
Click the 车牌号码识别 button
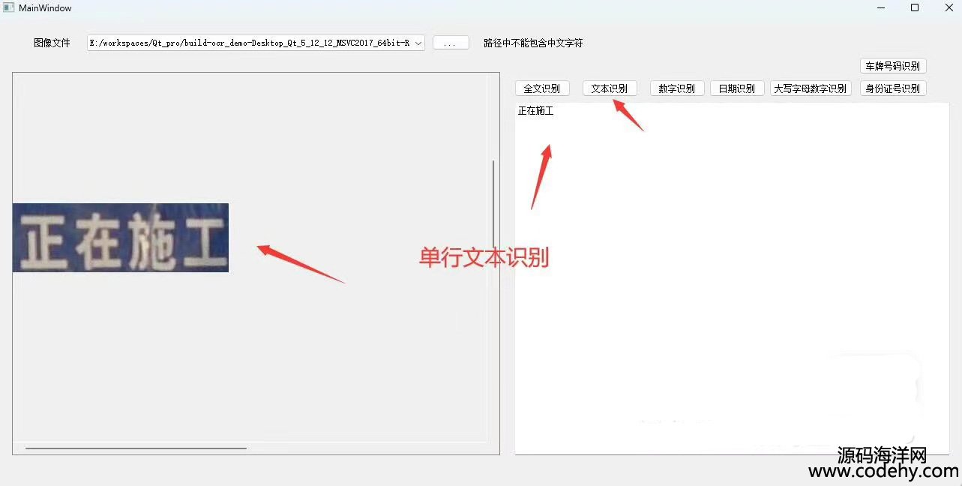click(893, 66)
